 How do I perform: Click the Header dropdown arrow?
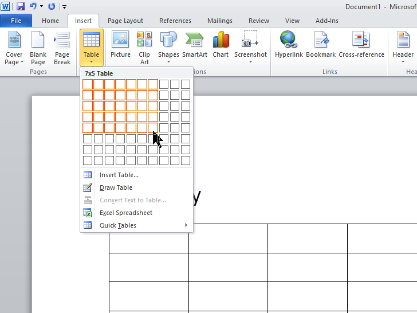403,62
